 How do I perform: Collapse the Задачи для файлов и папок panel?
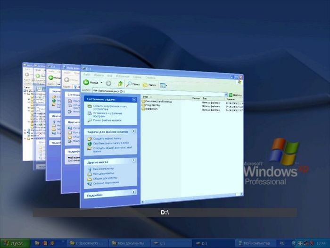click(133, 131)
